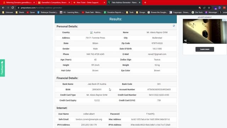Select the credit card expiry '12/22'
227x128 pixels.
(x=97, y=100)
